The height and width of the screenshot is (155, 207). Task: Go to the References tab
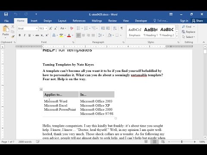point(79,21)
